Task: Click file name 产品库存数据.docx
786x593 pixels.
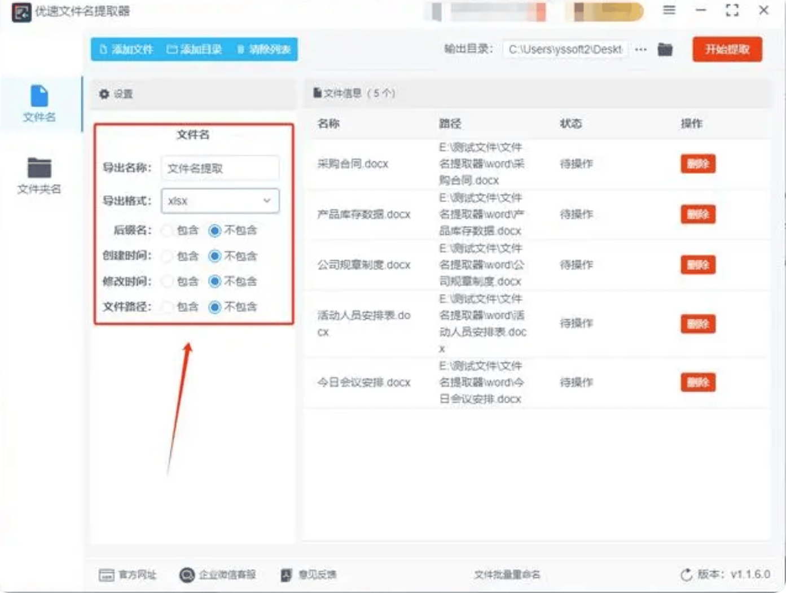Action: [x=364, y=214]
